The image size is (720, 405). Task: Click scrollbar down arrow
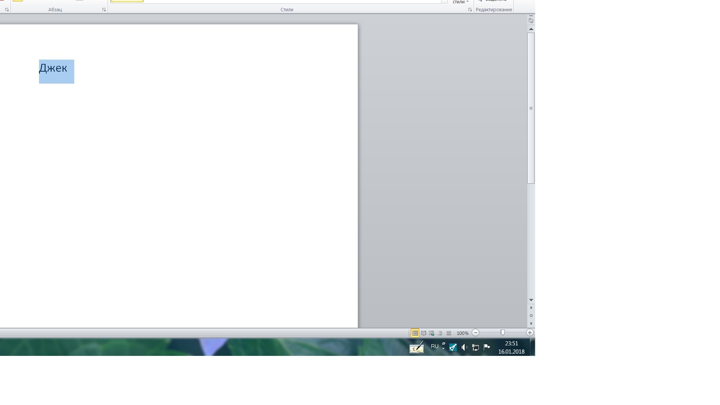tap(531, 300)
